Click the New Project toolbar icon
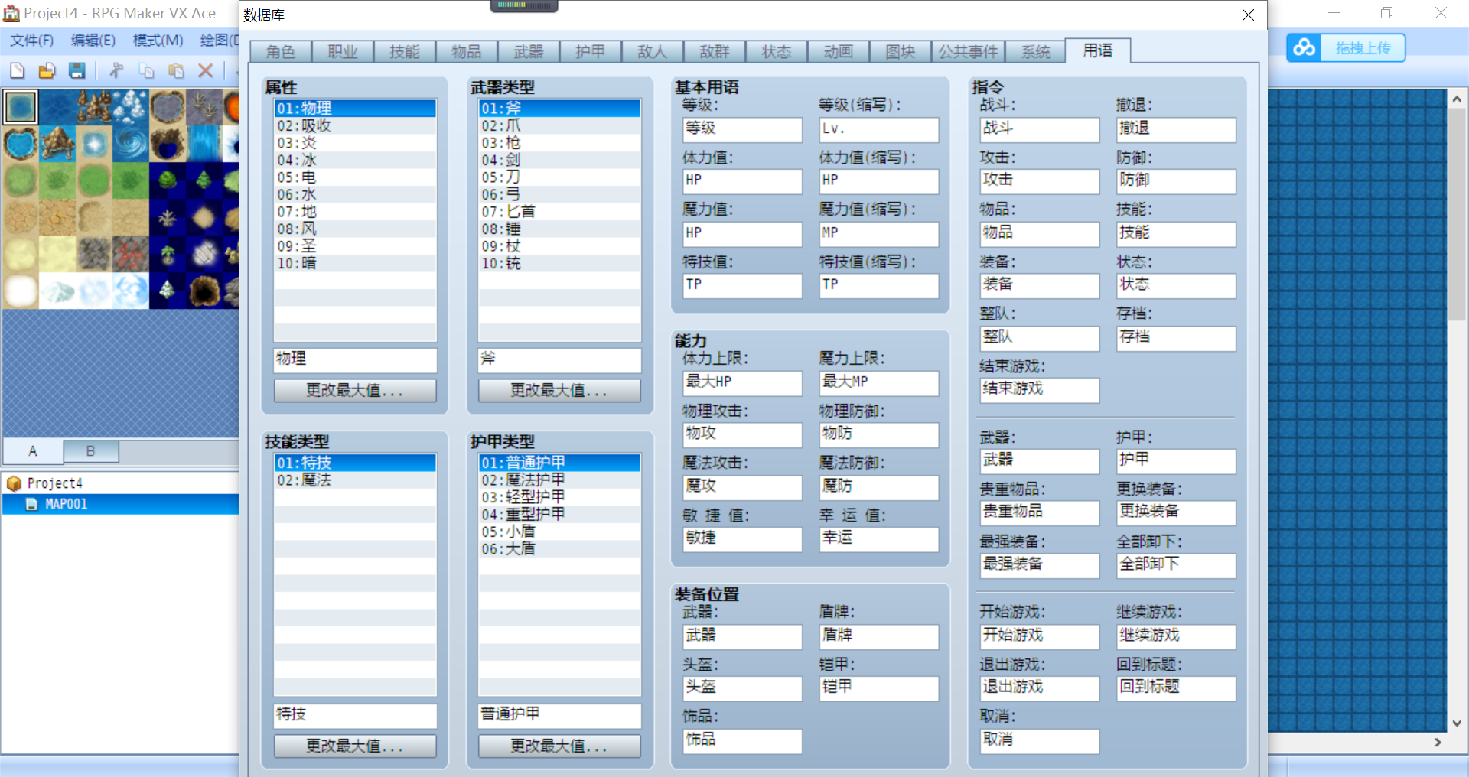Screen dimensions: 1469x777 click(x=17, y=71)
